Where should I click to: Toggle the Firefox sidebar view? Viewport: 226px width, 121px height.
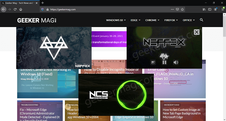coord(210,9)
